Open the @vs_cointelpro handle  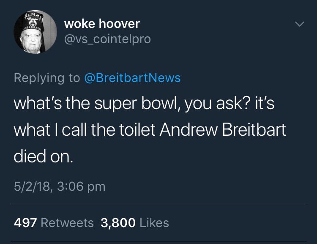(x=107, y=39)
